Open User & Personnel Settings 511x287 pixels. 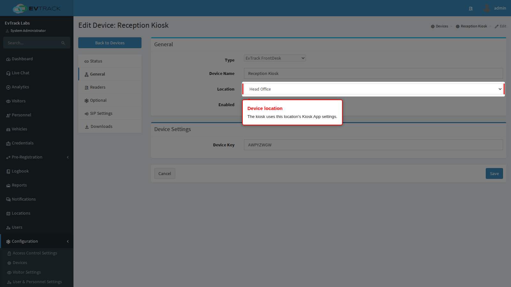(37, 282)
